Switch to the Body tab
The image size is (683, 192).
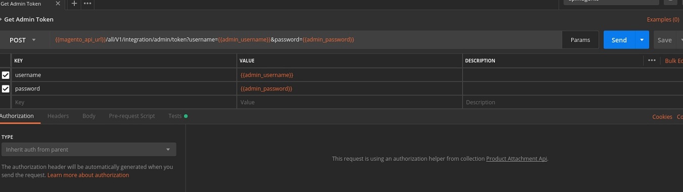(89, 116)
